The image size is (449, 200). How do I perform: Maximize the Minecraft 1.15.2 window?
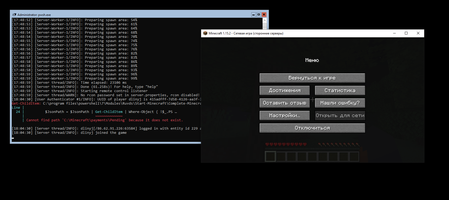click(406, 33)
